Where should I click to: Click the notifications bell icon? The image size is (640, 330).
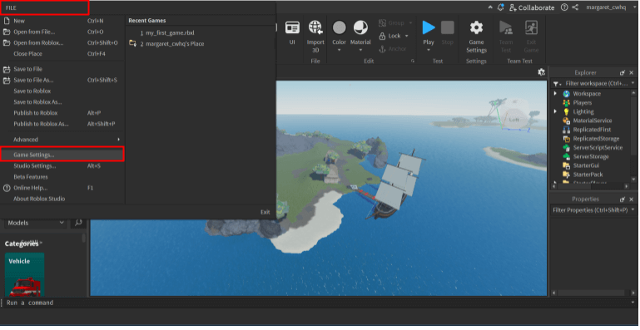(501, 7)
